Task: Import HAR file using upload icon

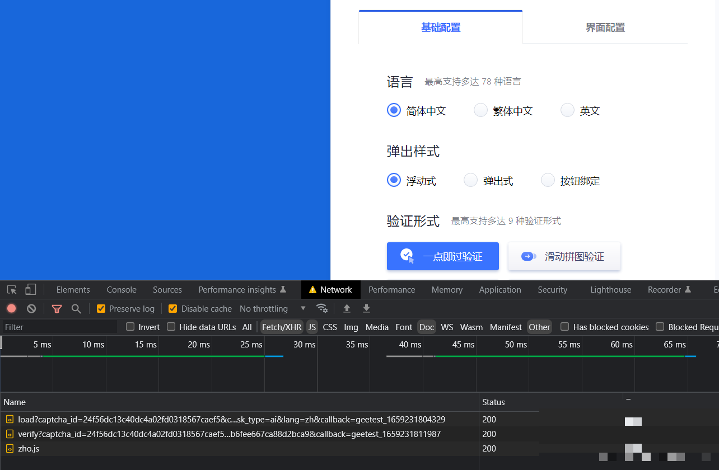Action: tap(347, 308)
